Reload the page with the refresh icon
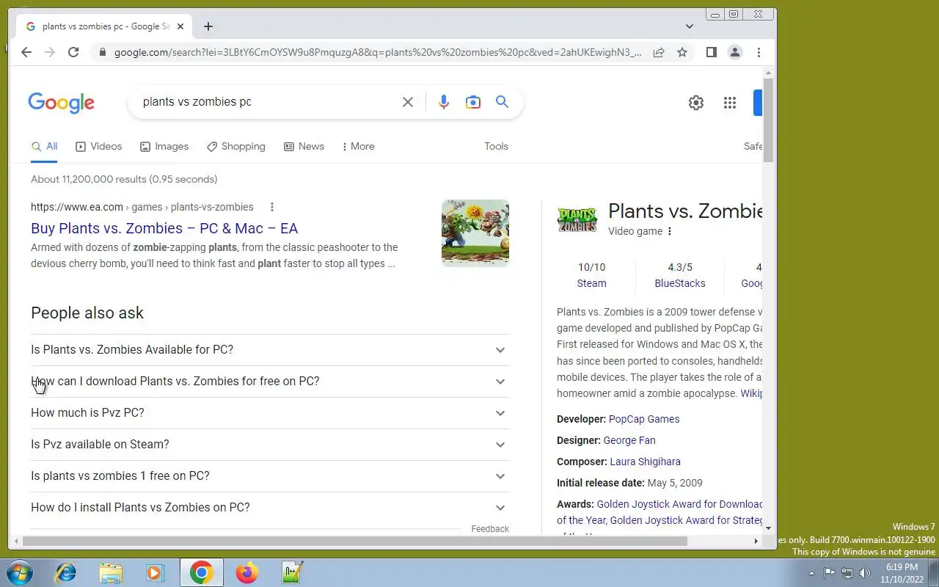This screenshot has height=587, width=939. pyautogui.click(x=73, y=52)
